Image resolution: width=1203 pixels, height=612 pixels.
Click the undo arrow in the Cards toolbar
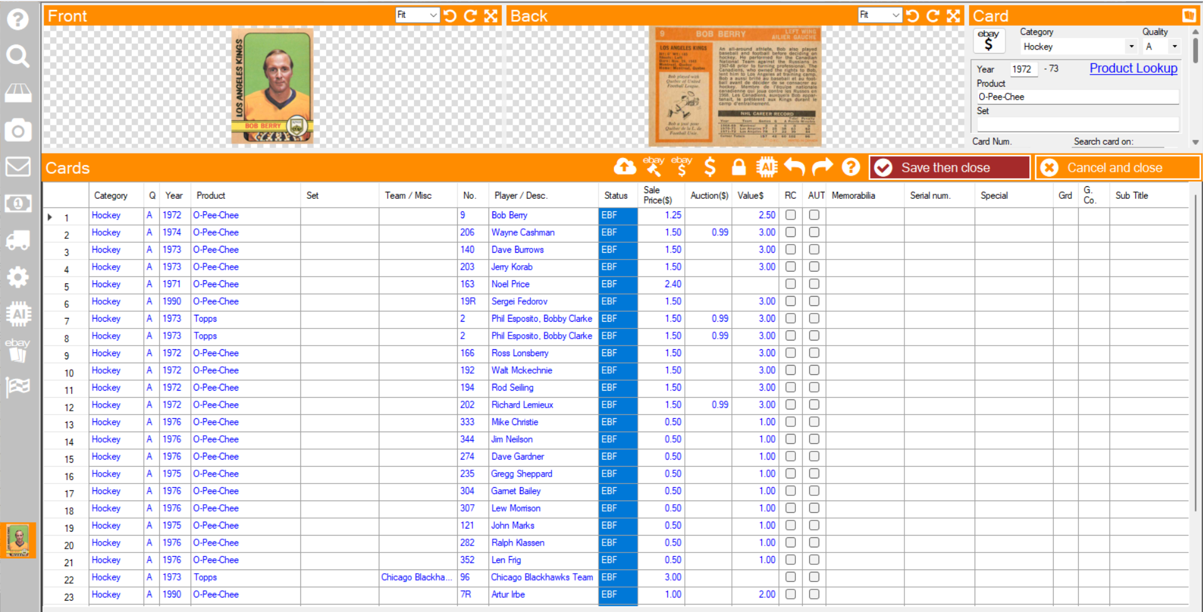(x=794, y=167)
